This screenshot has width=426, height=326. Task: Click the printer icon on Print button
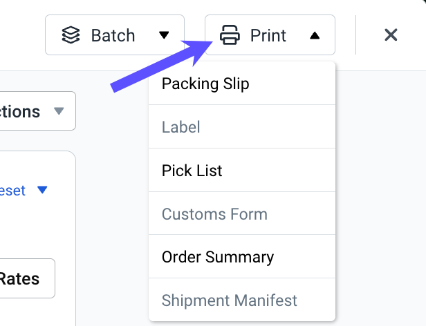point(230,35)
